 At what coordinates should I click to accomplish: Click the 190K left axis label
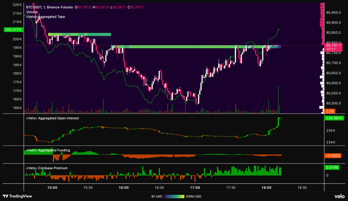pos(17,56)
